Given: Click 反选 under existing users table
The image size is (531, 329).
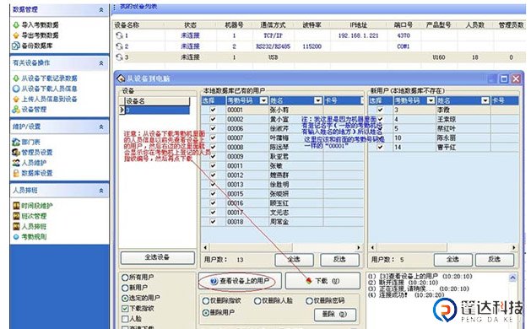Looking at the screenshot, I should (339, 260).
